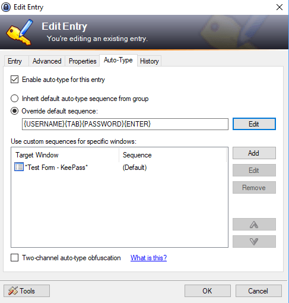
Task: Click the list icon beside Test Form entry
Action: point(19,167)
